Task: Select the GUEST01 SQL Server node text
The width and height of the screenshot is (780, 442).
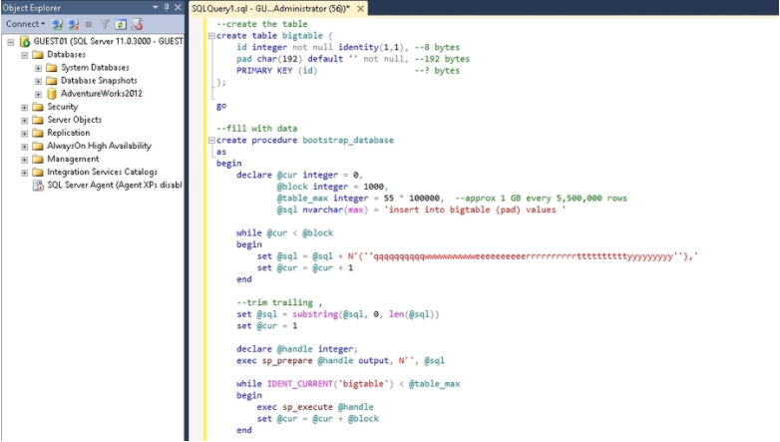Action: click(108, 41)
